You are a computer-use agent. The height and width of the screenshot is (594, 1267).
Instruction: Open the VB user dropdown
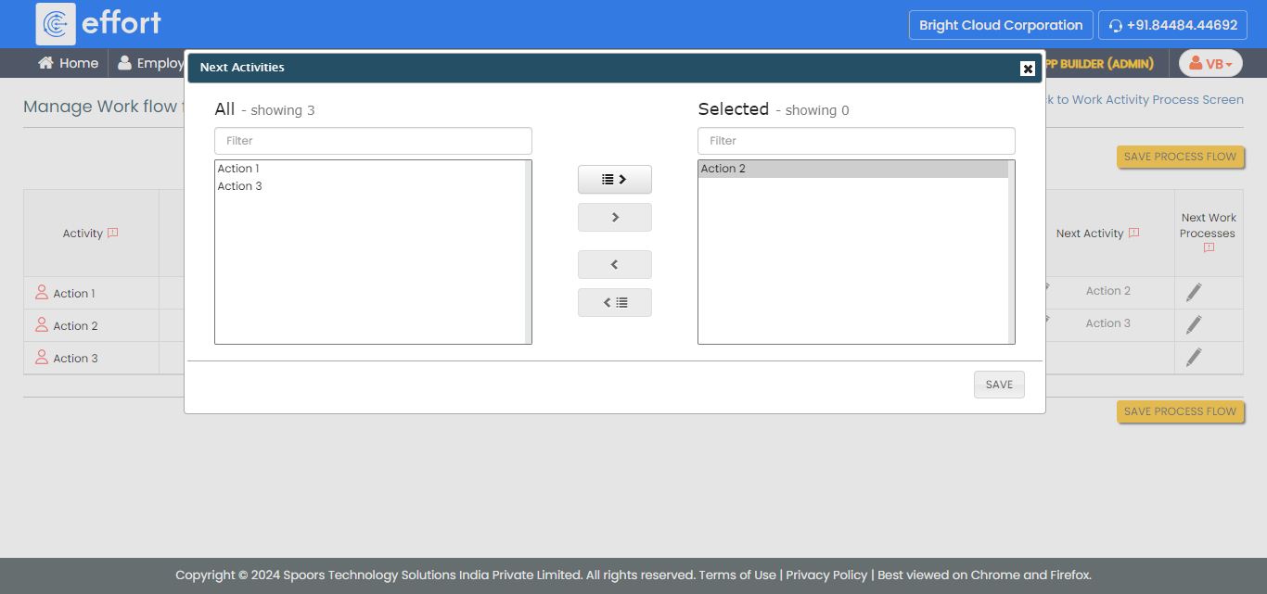1210,64
